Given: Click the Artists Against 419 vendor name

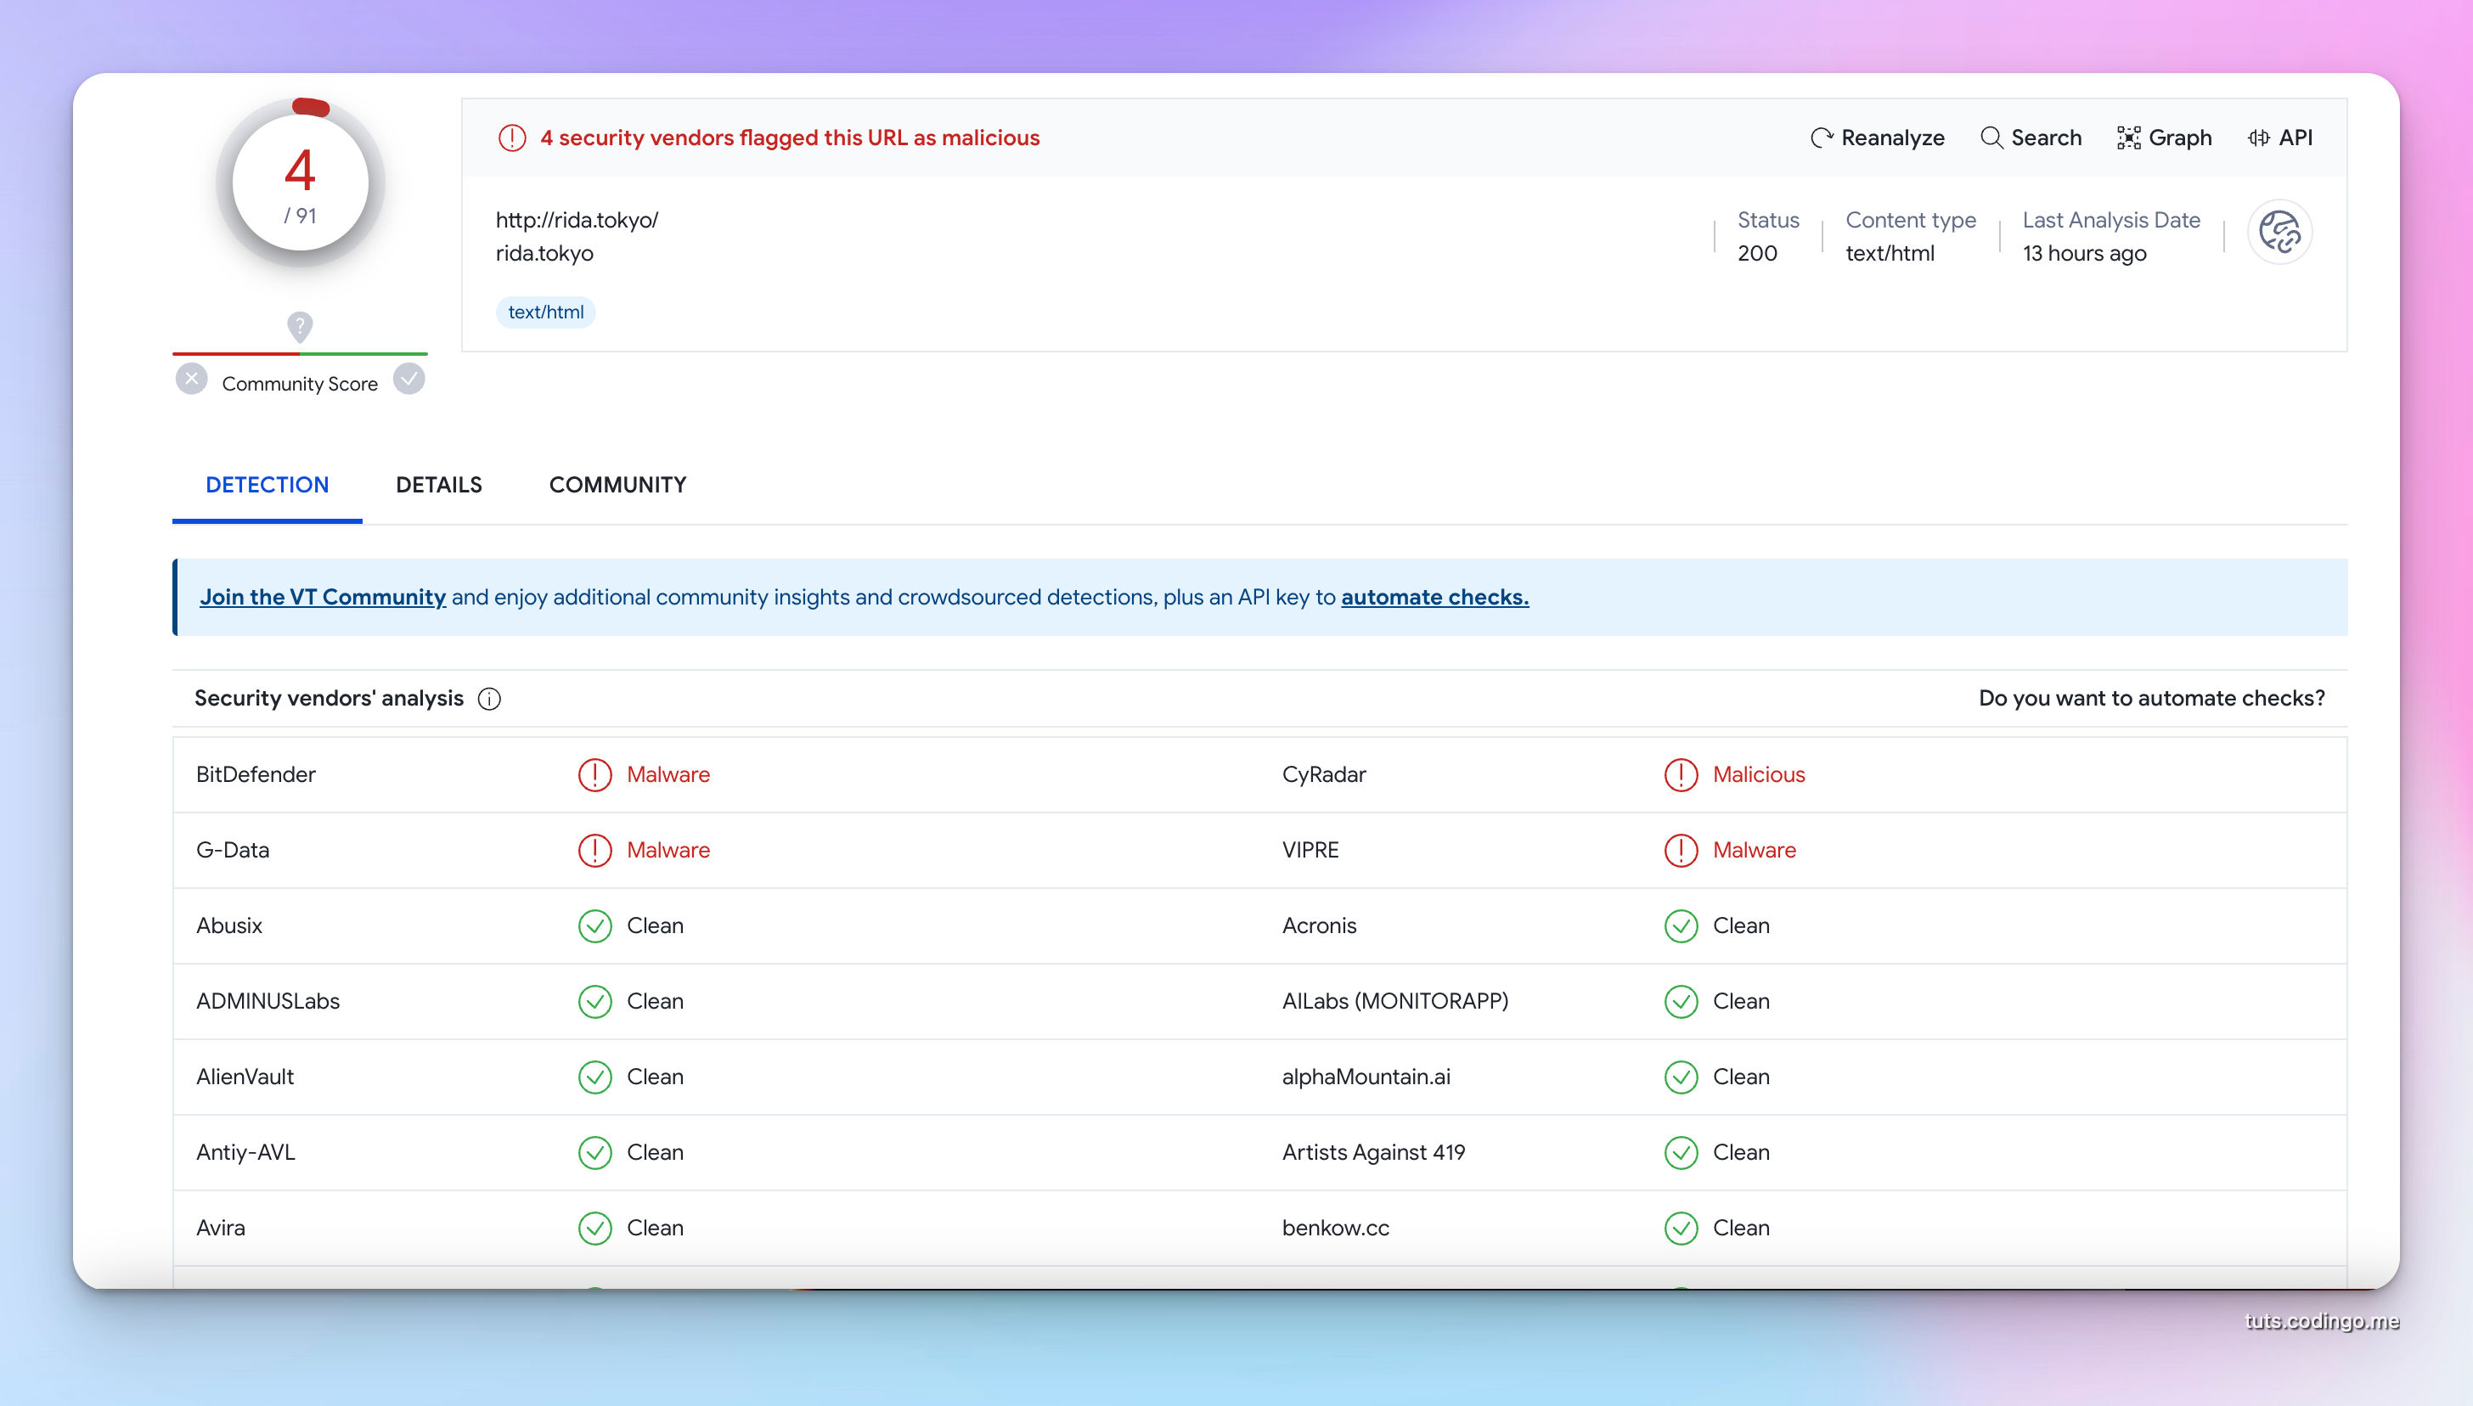Looking at the screenshot, I should click(x=1373, y=1152).
